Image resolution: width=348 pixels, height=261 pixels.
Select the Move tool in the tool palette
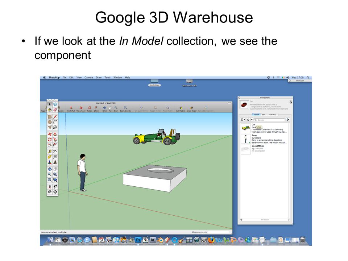click(x=50, y=134)
